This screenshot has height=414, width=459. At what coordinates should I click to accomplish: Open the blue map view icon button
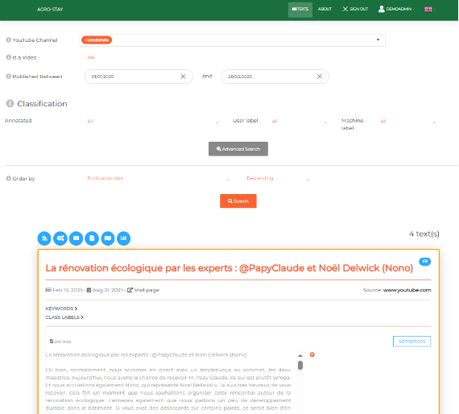pos(108,238)
